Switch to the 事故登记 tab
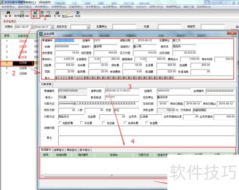Viewport: 239px width, 190px height. [x=72, y=150]
